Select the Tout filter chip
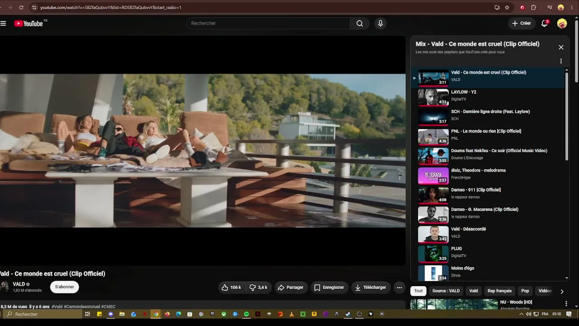This screenshot has width=579, height=326. coord(418,291)
